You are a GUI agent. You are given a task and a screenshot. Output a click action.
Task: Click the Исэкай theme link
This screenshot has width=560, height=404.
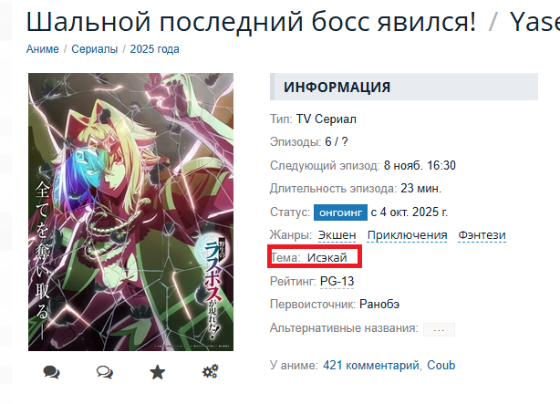point(327,257)
